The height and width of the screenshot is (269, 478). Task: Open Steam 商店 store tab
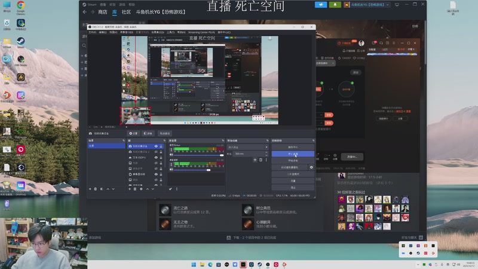point(102,12)
